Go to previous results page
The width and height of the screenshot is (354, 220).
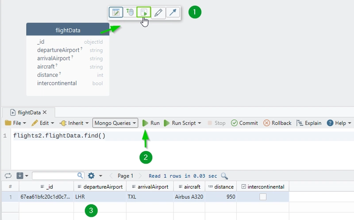point(111,176)
